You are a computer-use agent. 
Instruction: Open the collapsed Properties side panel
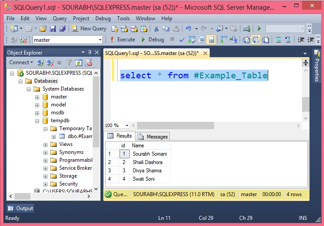[x=317, y=66]
